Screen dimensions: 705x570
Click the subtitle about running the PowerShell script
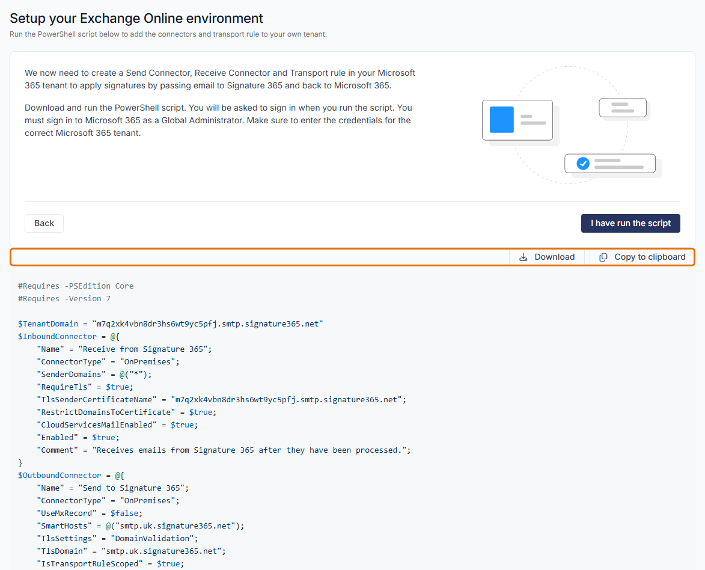(x=168, y=34)
